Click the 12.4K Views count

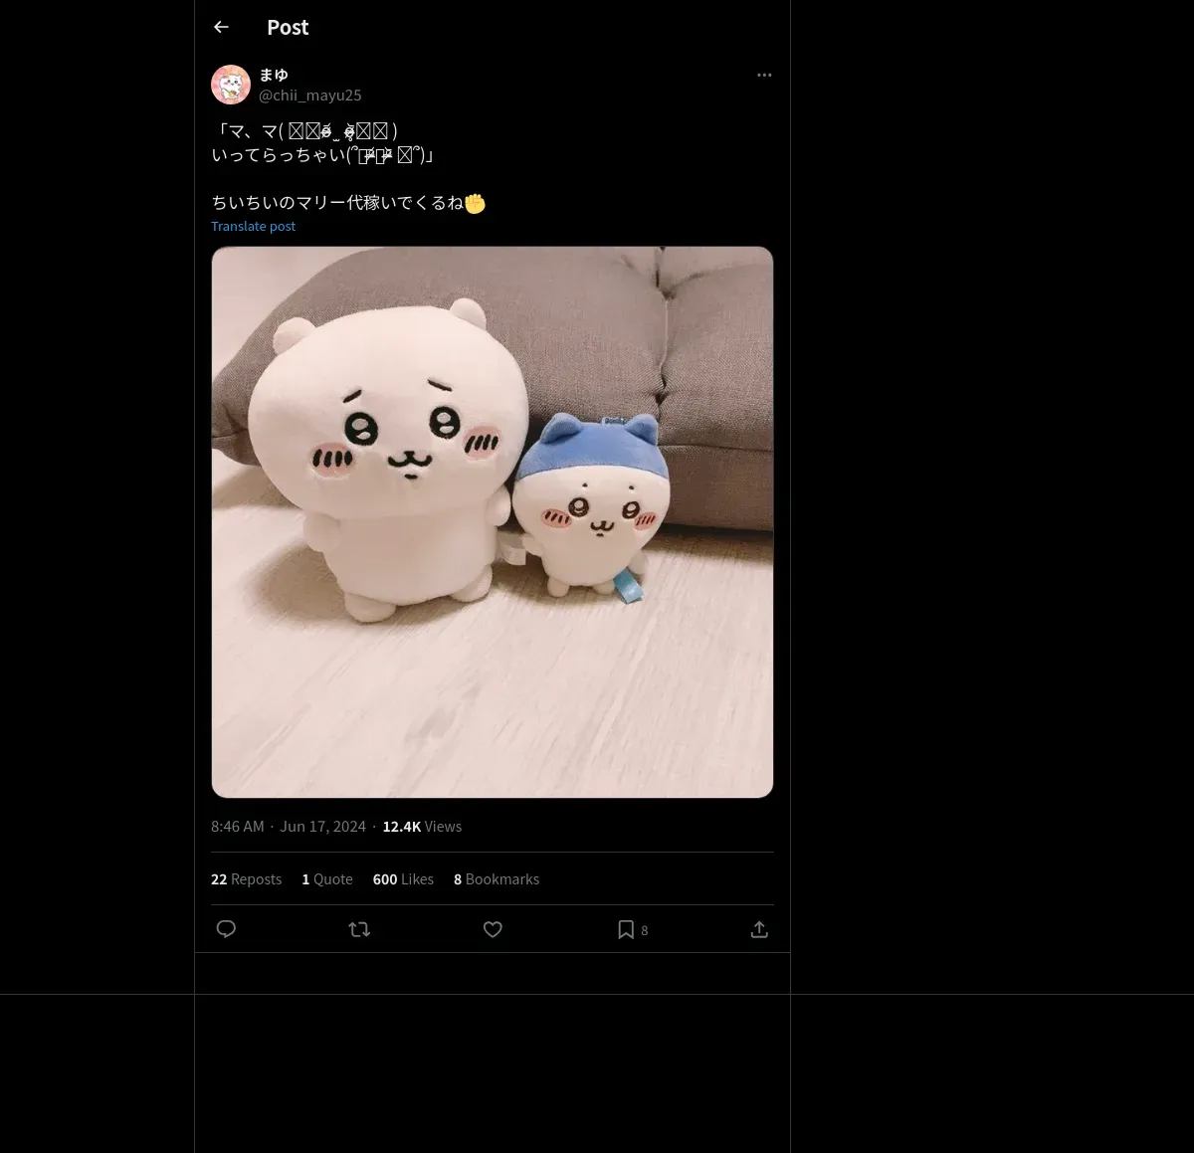pyautogui.click(x=422, y=827)
